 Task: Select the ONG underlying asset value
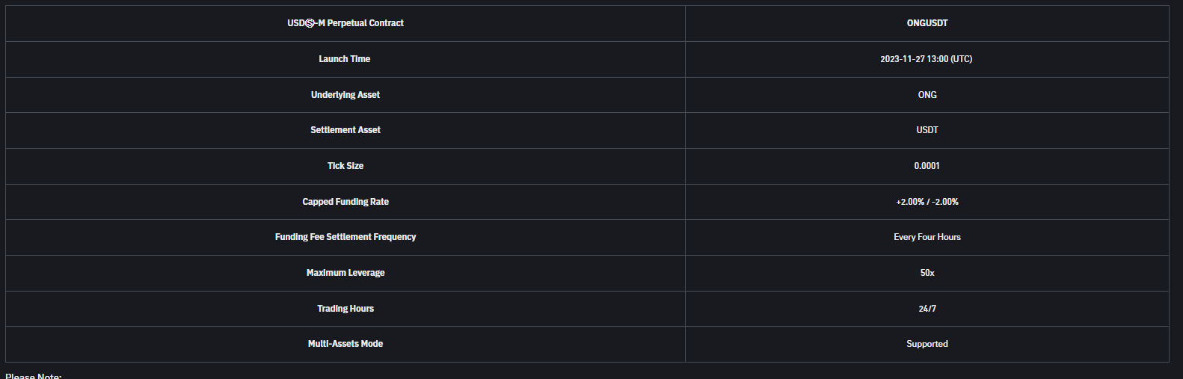927,95
